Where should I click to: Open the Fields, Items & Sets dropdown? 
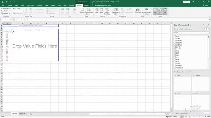coord(116,11)
